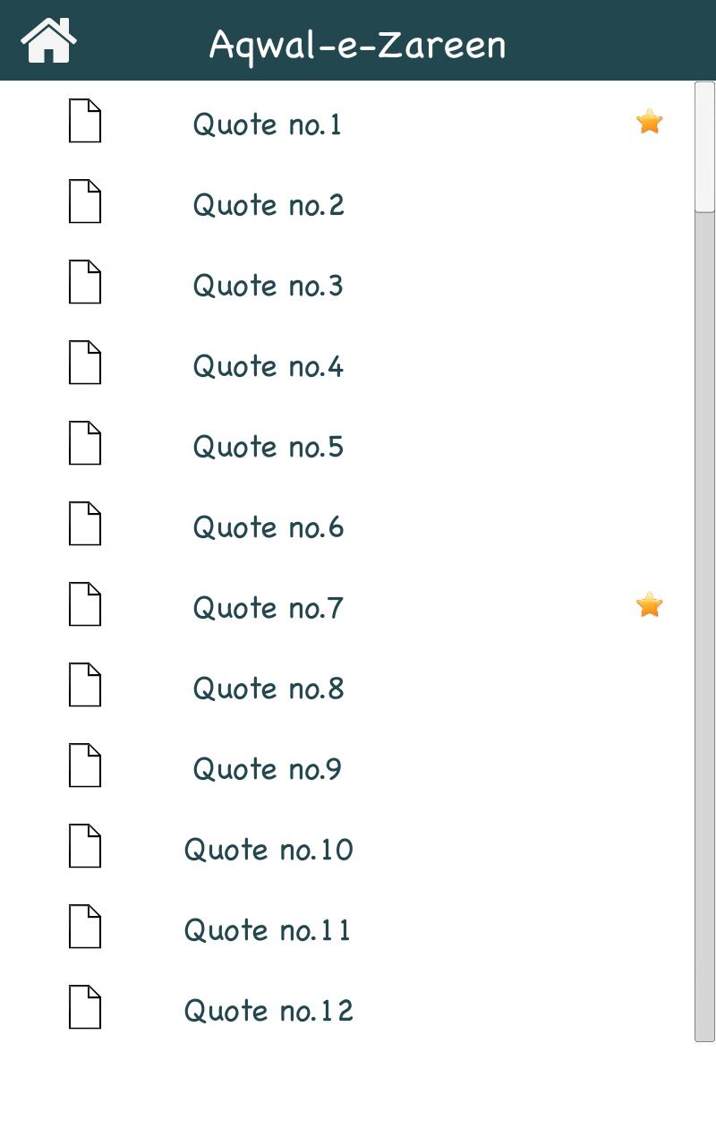716x1146 pixels.
Task: Select the document icon of Quote no.3
Action: tap(85, 282)
